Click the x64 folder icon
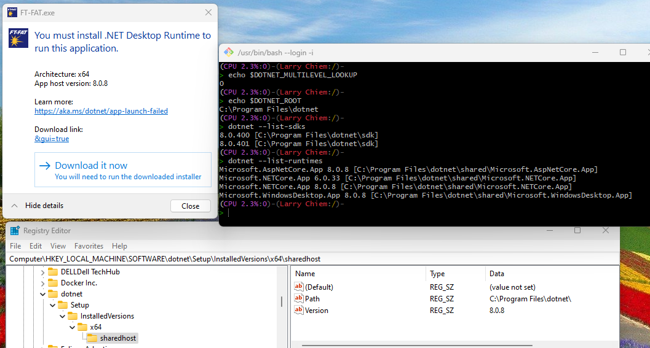Image resolution: width=650 pixels, height=348 pixels. pos(82,327)
